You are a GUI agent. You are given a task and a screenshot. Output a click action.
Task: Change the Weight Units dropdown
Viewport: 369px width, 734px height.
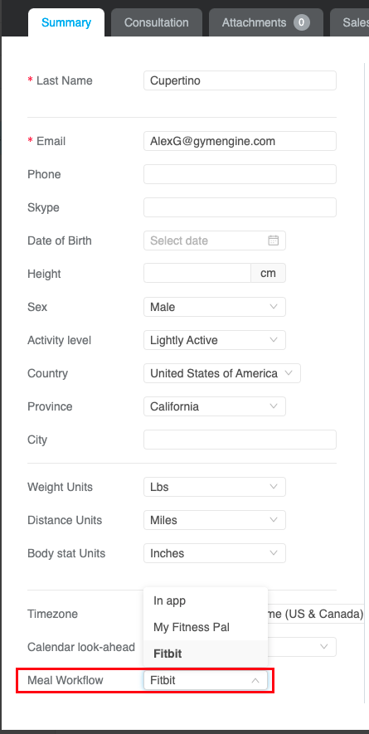[215, 488]
